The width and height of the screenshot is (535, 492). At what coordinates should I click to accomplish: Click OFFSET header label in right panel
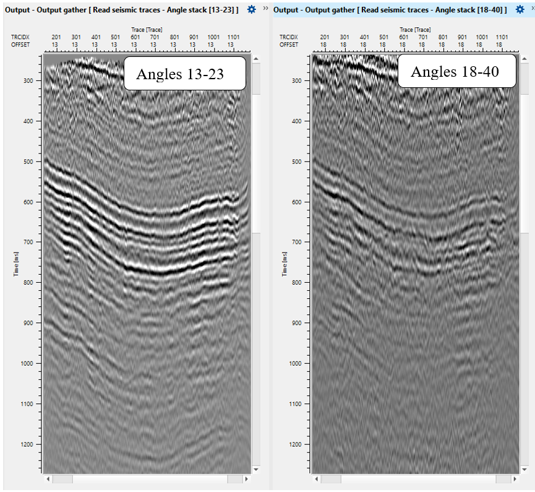tap(289, 45)
